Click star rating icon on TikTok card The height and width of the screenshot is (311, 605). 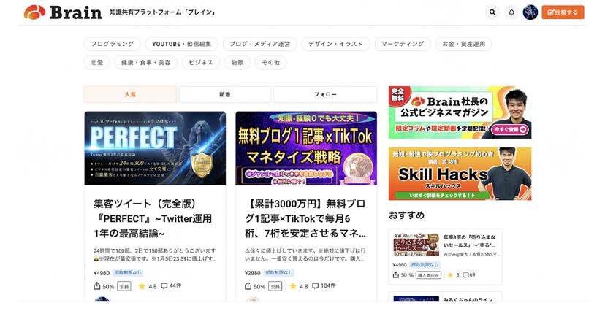[x=293, y=286]
